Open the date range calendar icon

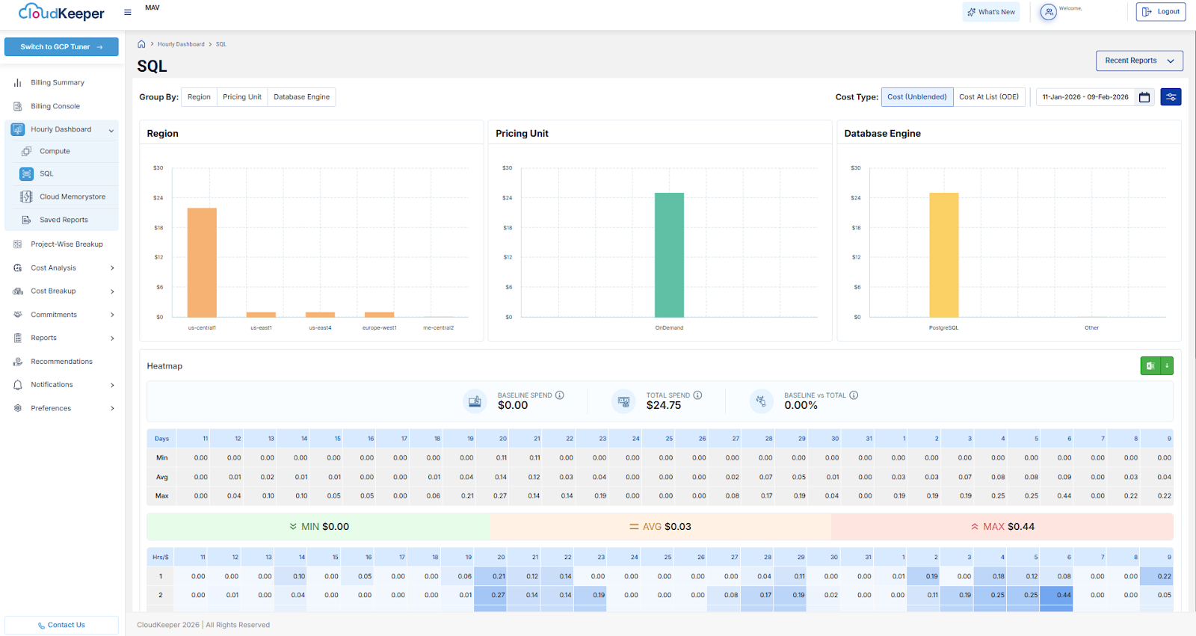[1144, 97]
